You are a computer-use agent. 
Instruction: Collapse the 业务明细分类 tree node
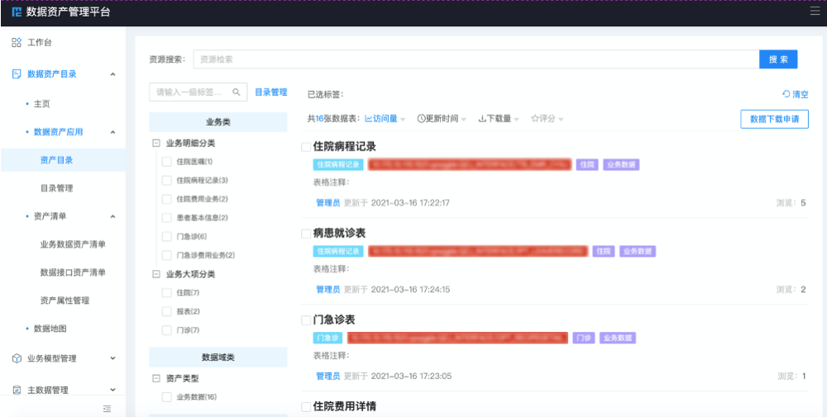pyautogui.click(x=156, y=143)
